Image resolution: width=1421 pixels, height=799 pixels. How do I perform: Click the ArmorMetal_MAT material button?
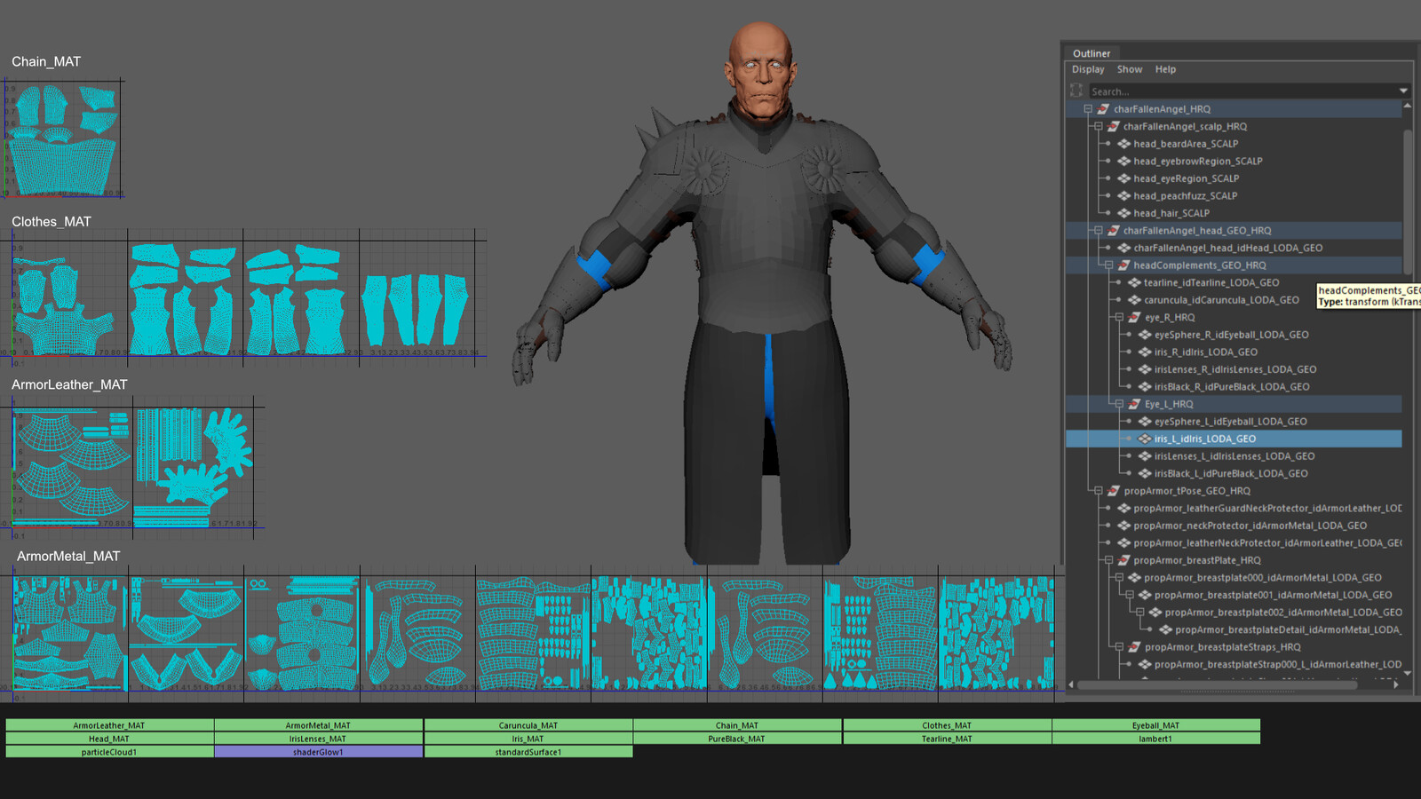point(318,725)
